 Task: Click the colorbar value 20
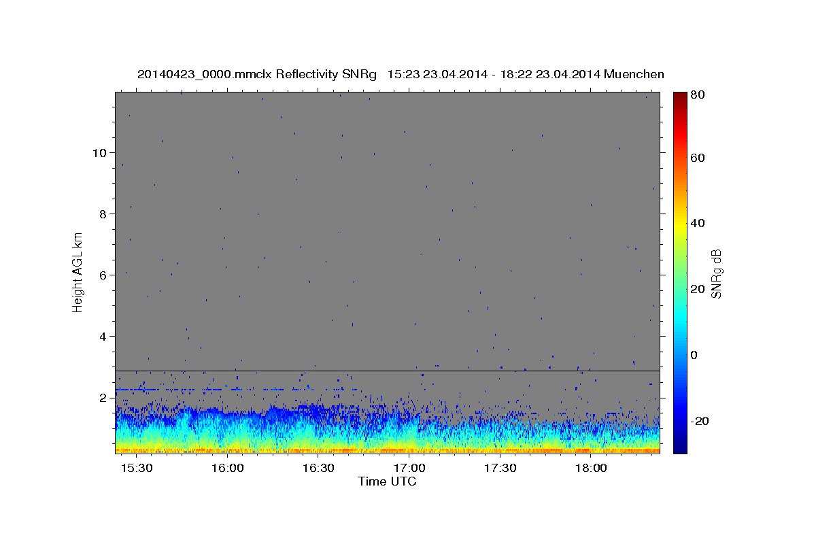pos(697,289)
